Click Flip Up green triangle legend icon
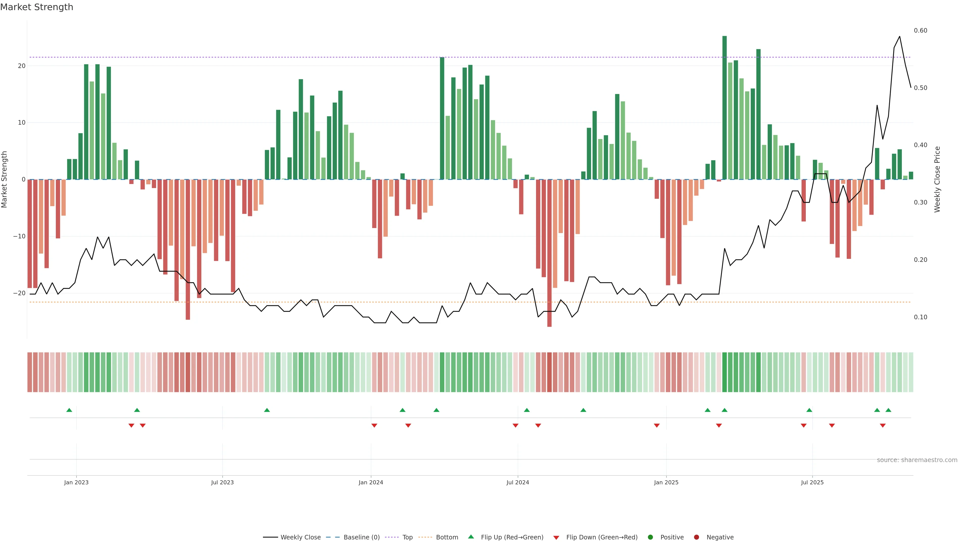The width and height of the screenshot is (970, 546). 471,537
